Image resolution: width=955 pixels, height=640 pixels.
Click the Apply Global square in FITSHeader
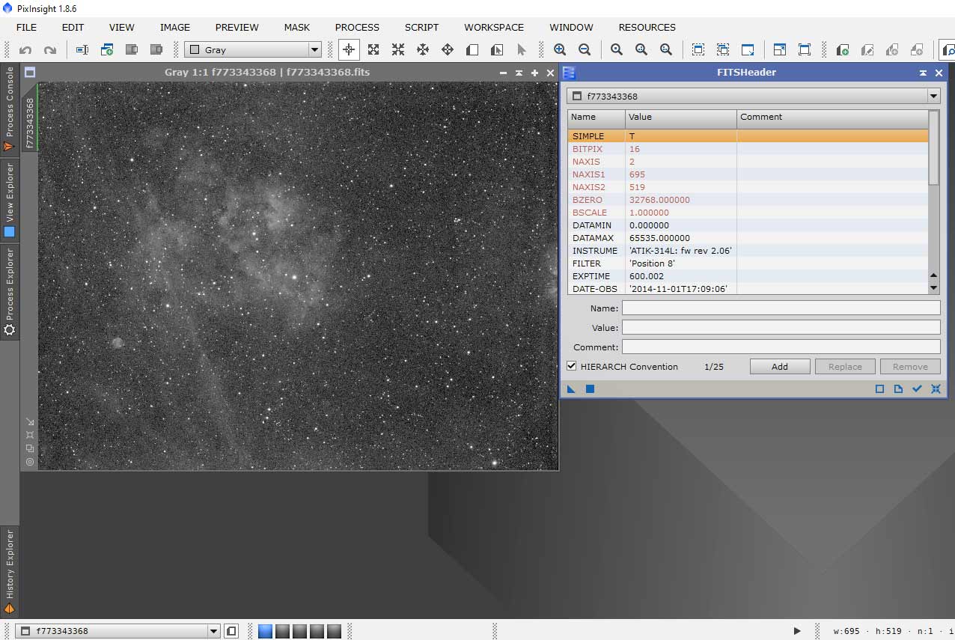pos(590,389)
